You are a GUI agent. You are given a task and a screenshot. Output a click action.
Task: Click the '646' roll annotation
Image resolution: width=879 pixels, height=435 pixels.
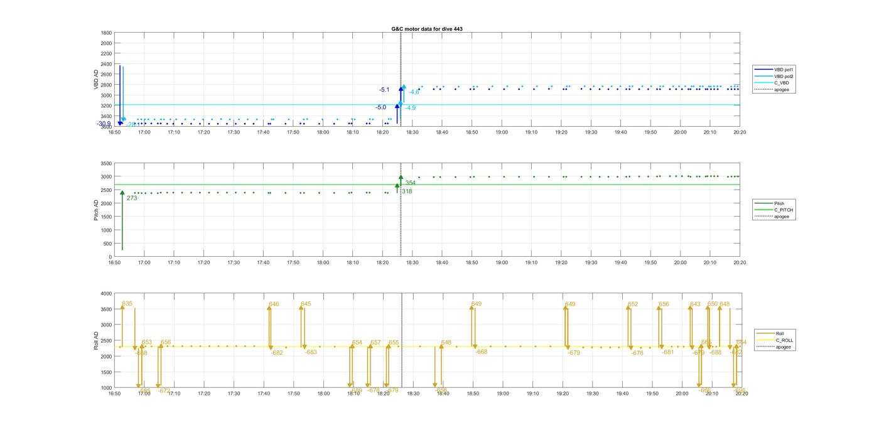tap(274, 304)
